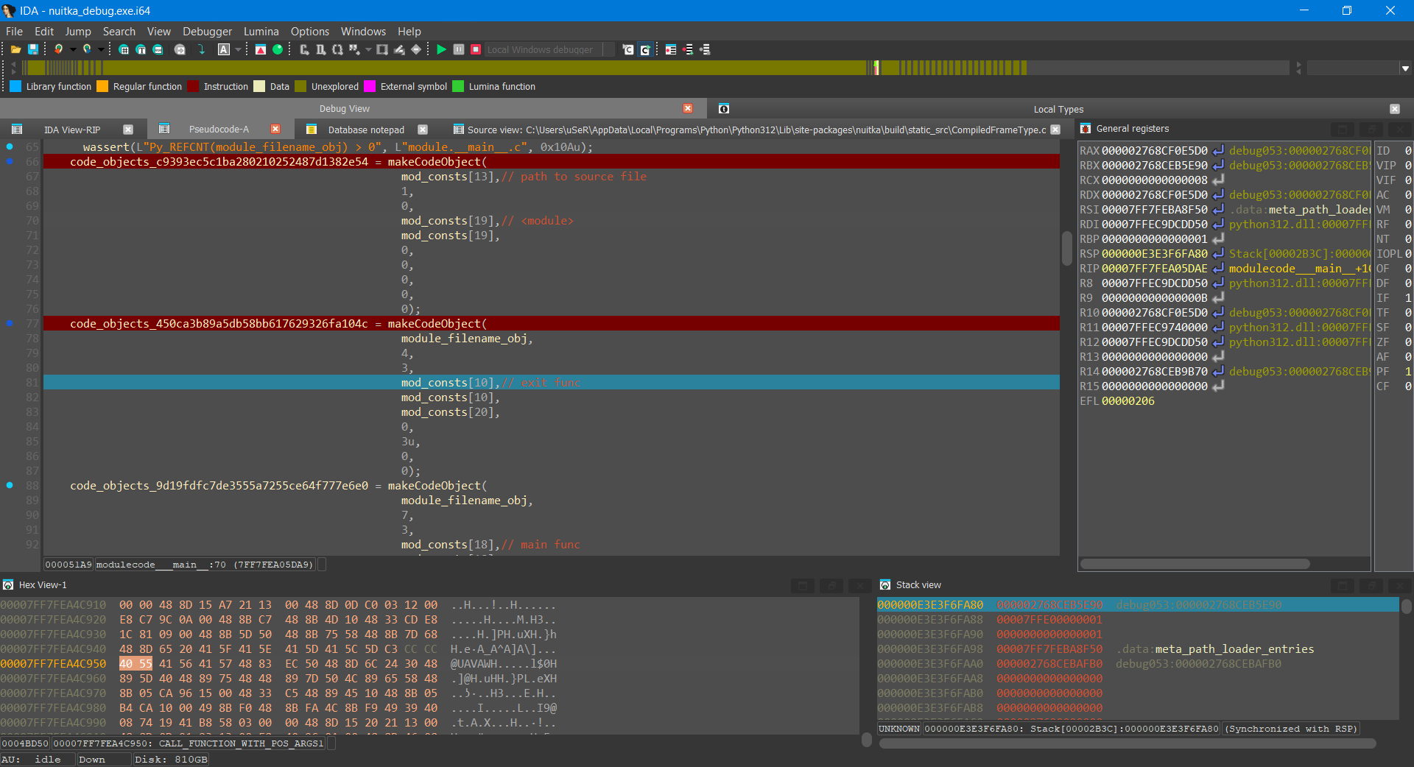Click highlighted hex byte 40 at 7FF7FEA4C950
This screenshot has height=767, width=1414.
[127, 664]
